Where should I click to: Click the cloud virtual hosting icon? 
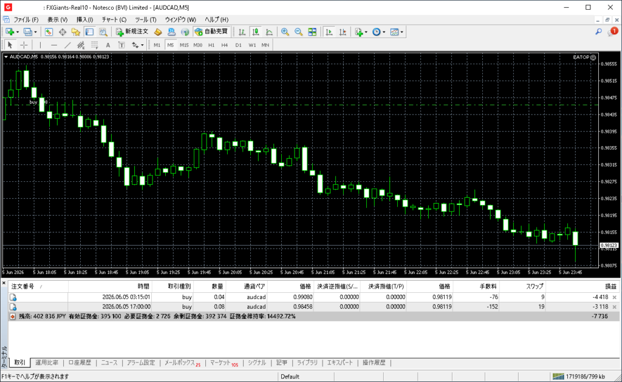[x=171, y=32]
